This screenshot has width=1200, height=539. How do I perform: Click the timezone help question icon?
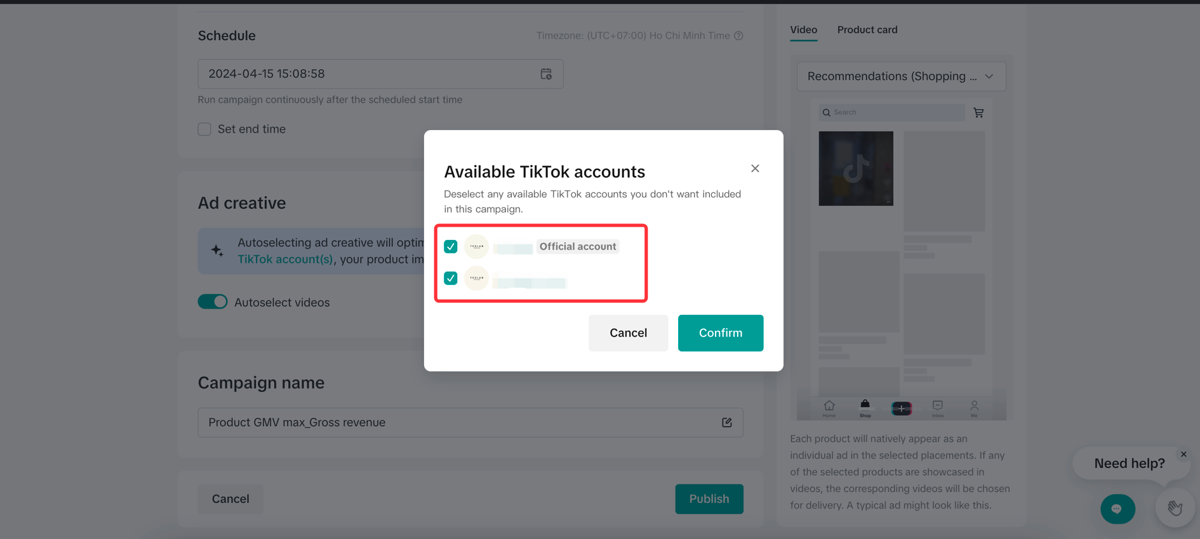click(x=738, y=36)
